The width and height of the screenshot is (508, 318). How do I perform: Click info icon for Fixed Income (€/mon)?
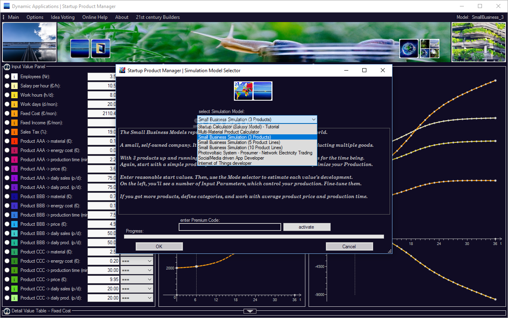pyautogui.click(x=14, y=123)
